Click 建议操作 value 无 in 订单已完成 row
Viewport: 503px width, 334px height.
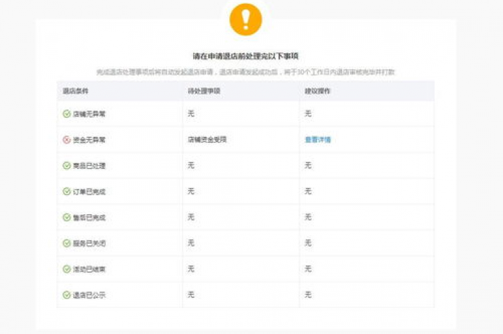308,191
